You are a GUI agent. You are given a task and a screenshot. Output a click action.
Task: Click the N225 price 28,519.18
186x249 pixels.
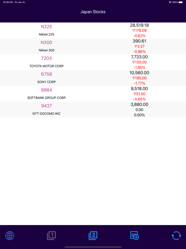[139, 25]
